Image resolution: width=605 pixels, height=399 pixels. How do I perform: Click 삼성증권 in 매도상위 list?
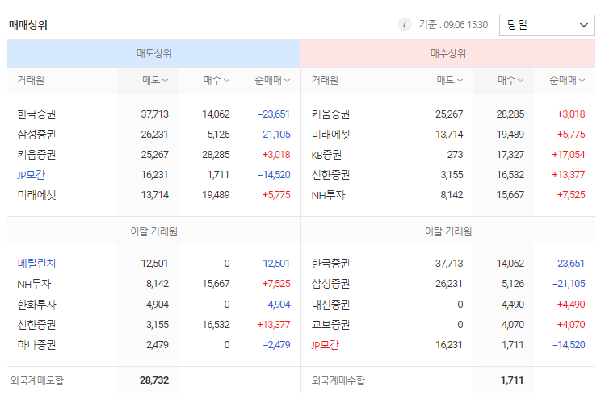coord(36,135)
